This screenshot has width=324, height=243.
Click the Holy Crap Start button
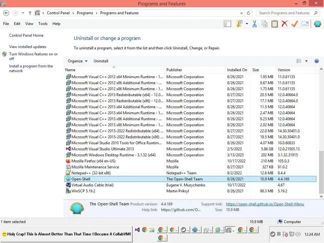coord(66,234)
